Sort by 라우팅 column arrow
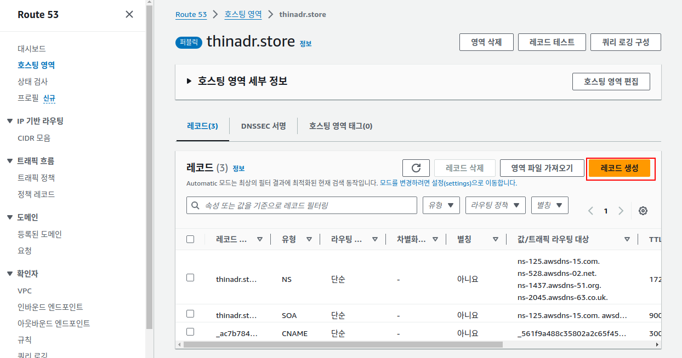The height and width of the screenshot is (358, 682). (375, 239)
